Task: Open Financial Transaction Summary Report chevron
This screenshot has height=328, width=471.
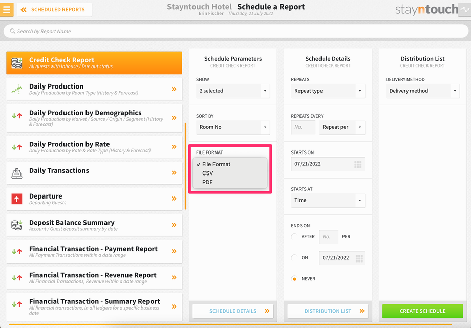Action: tap(174, 307)
